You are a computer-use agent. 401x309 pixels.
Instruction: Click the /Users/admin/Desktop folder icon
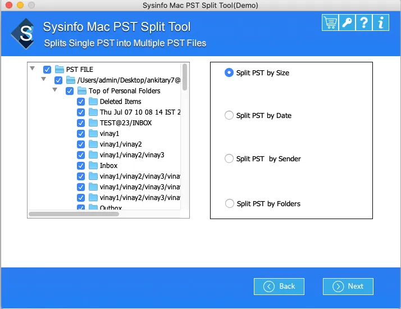tap(71, 80)
